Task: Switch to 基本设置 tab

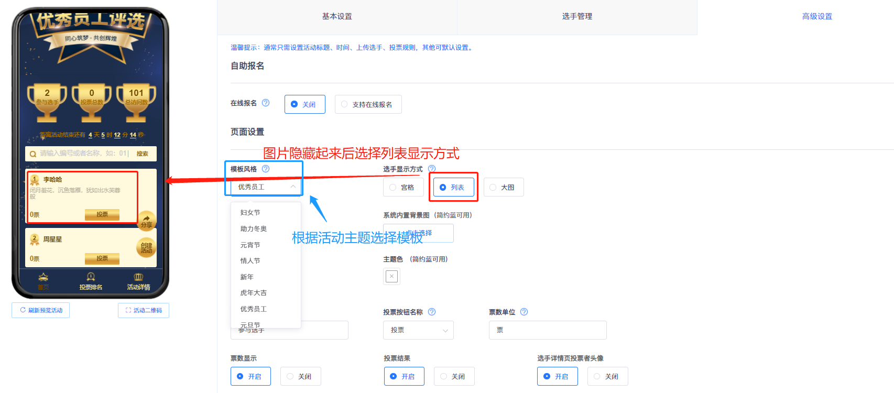Action: (337, 17)
